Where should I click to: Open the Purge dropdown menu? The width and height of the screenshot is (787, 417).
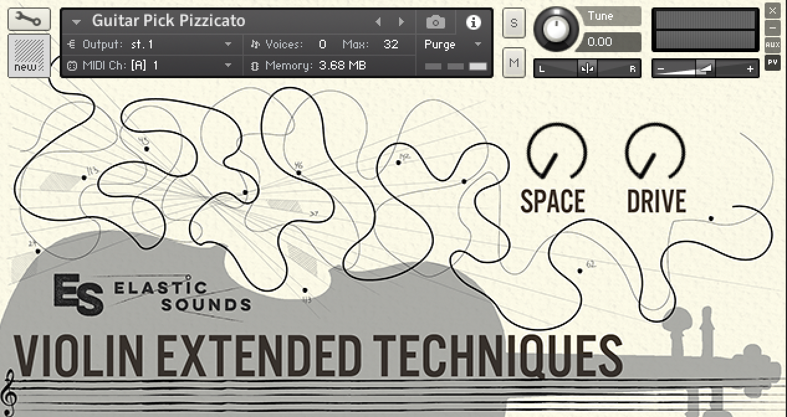click(x=453, y=45)
